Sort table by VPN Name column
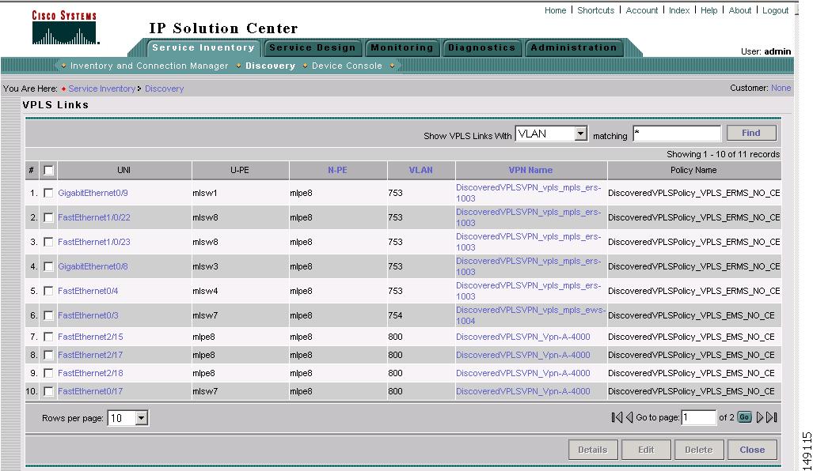 (x=530, y=170)
